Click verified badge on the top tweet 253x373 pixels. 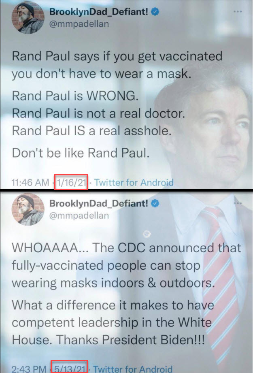[x=155, y=11]
